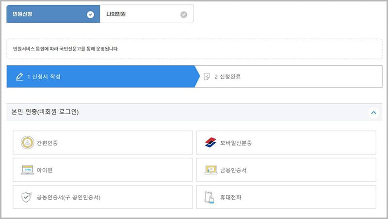388x219 pixels.
Task: Click the checkmark circle on 민원신청 tab
Action: tap(90, 15)
